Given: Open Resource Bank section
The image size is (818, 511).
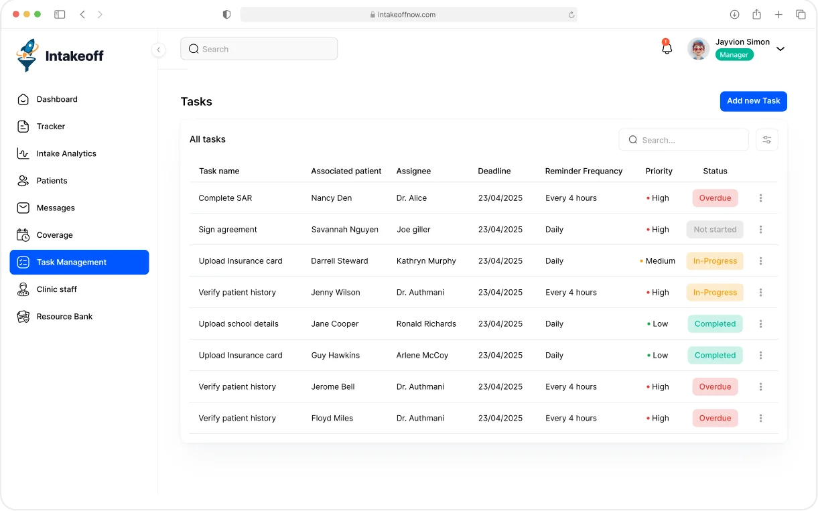Looking at the screenshot, I should (x=79, y=317).
